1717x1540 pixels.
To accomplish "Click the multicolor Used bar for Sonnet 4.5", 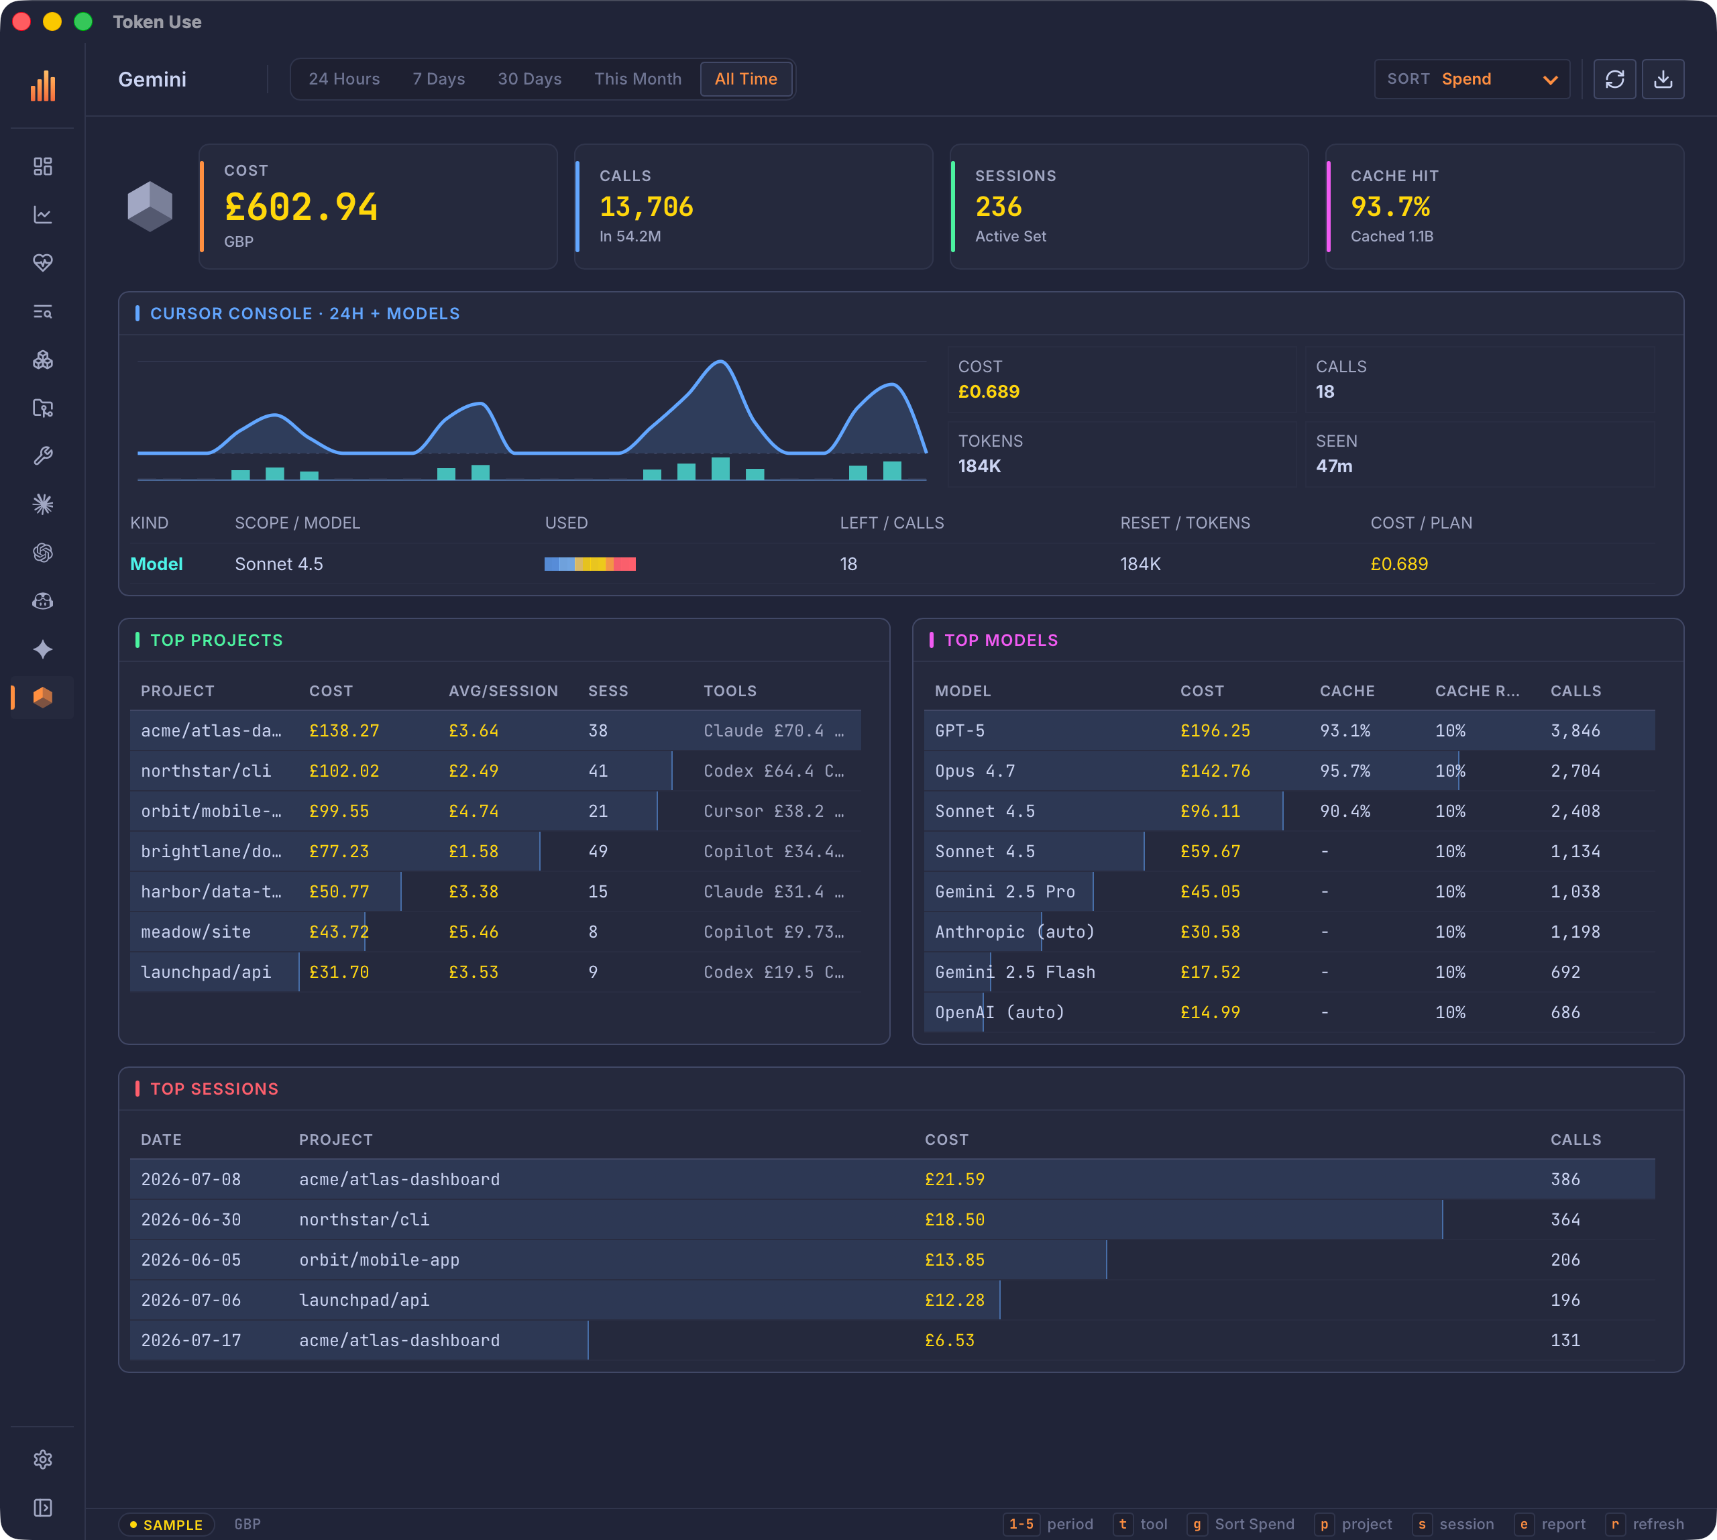I will 590,564.
